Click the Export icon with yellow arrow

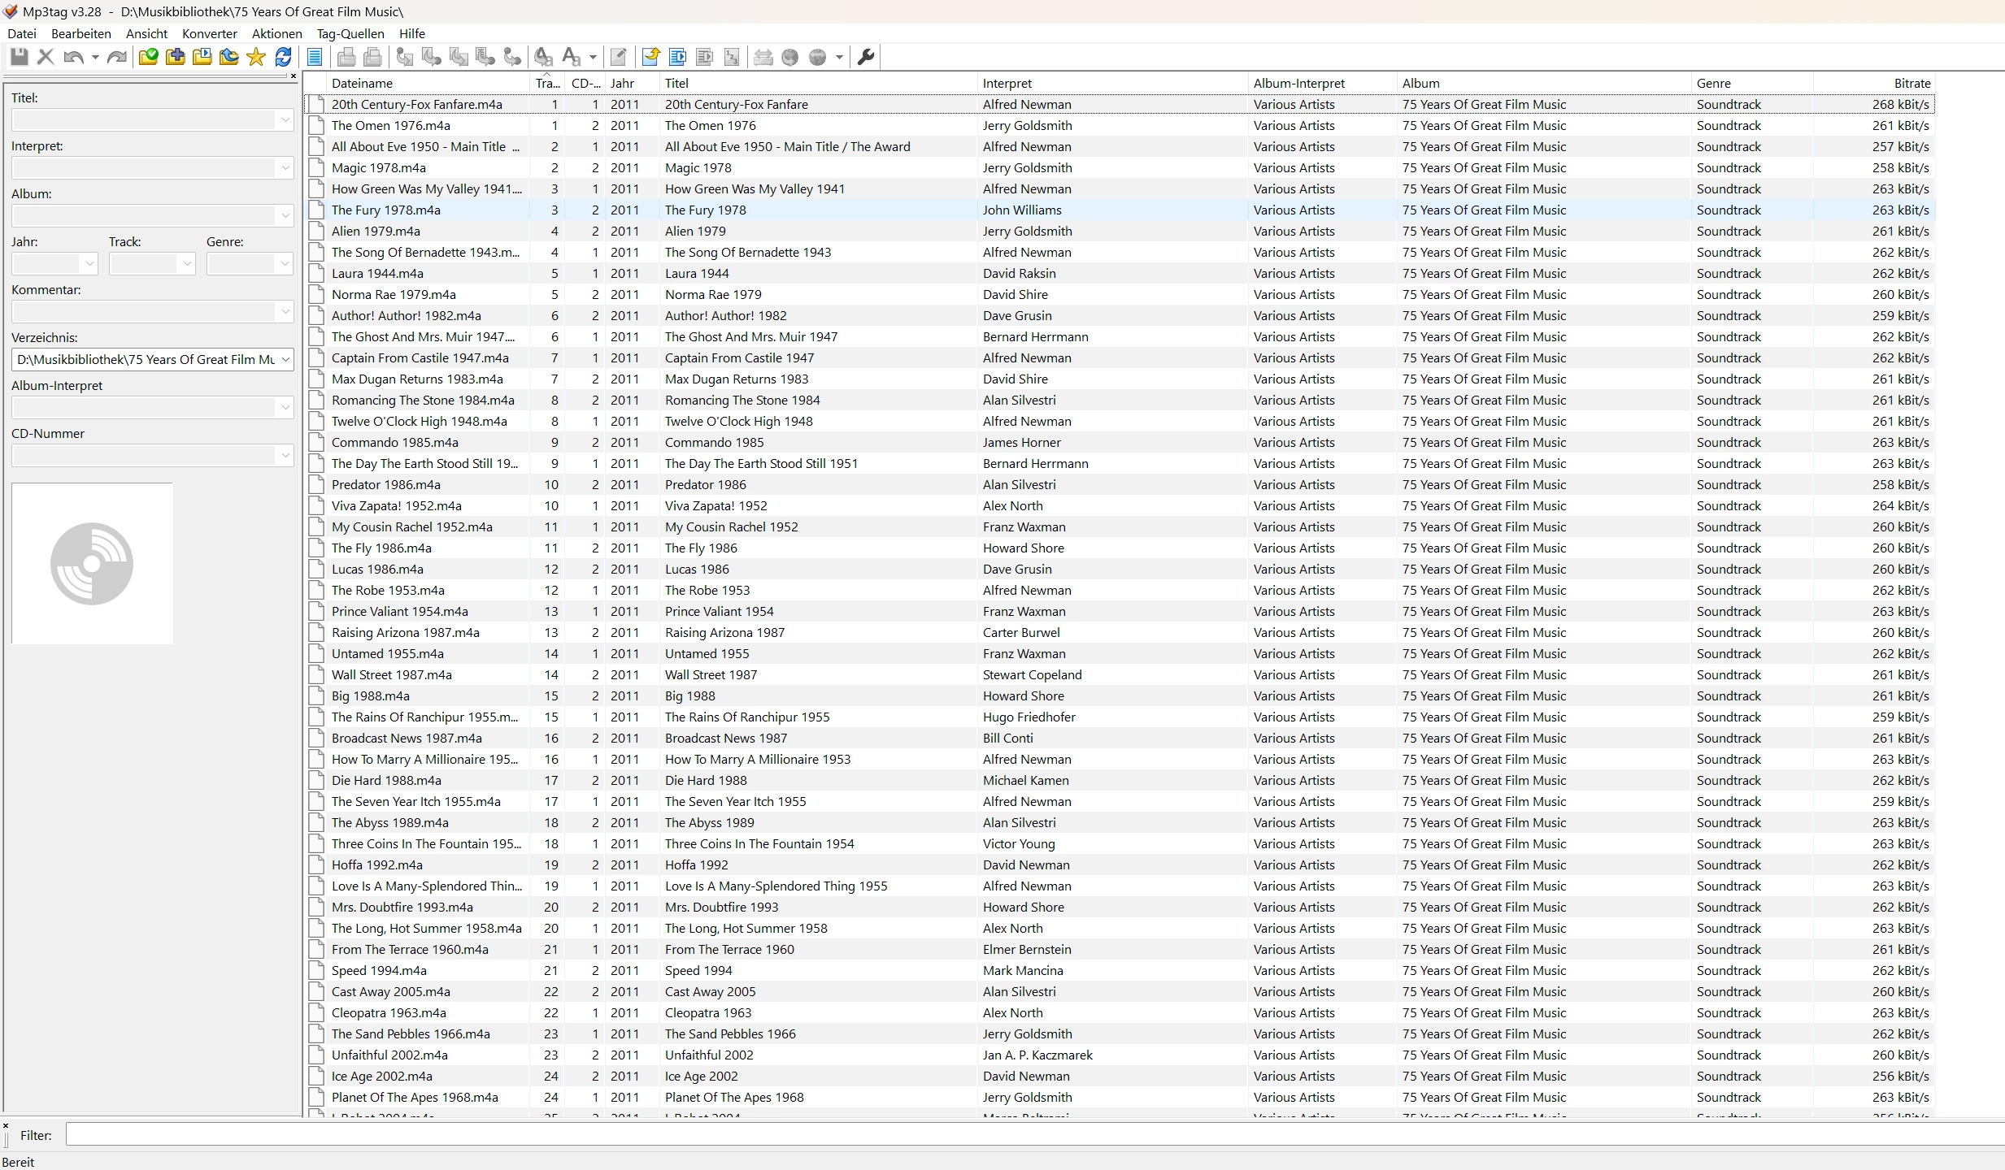point(650,57)
